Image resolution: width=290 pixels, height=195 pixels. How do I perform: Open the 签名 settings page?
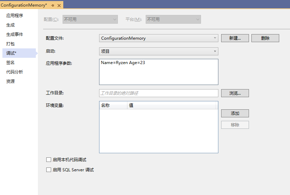10,63
